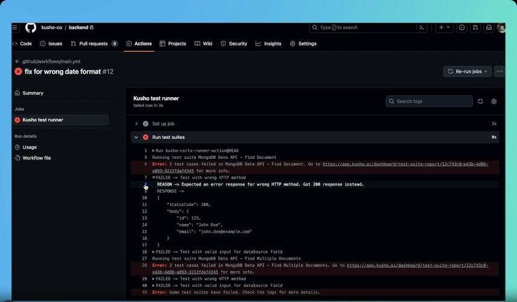Click log line number 28
This screenshot has height=302, width=517.
coord(144,265)
